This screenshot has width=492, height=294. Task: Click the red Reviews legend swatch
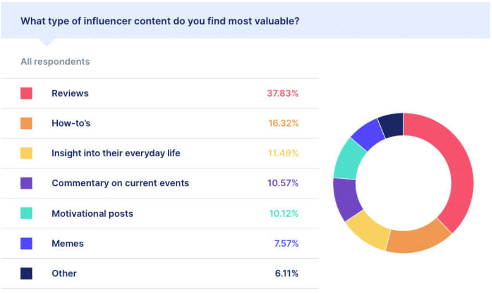tap(26, 93)
